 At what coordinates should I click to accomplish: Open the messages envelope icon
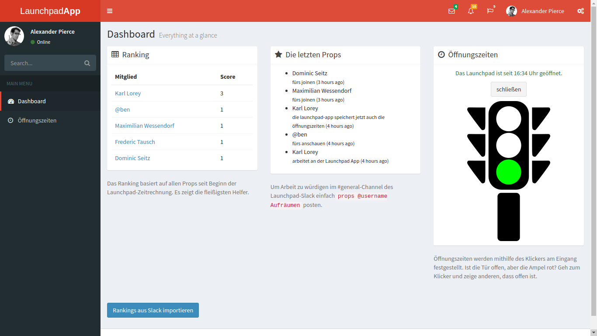coord(451,11)
